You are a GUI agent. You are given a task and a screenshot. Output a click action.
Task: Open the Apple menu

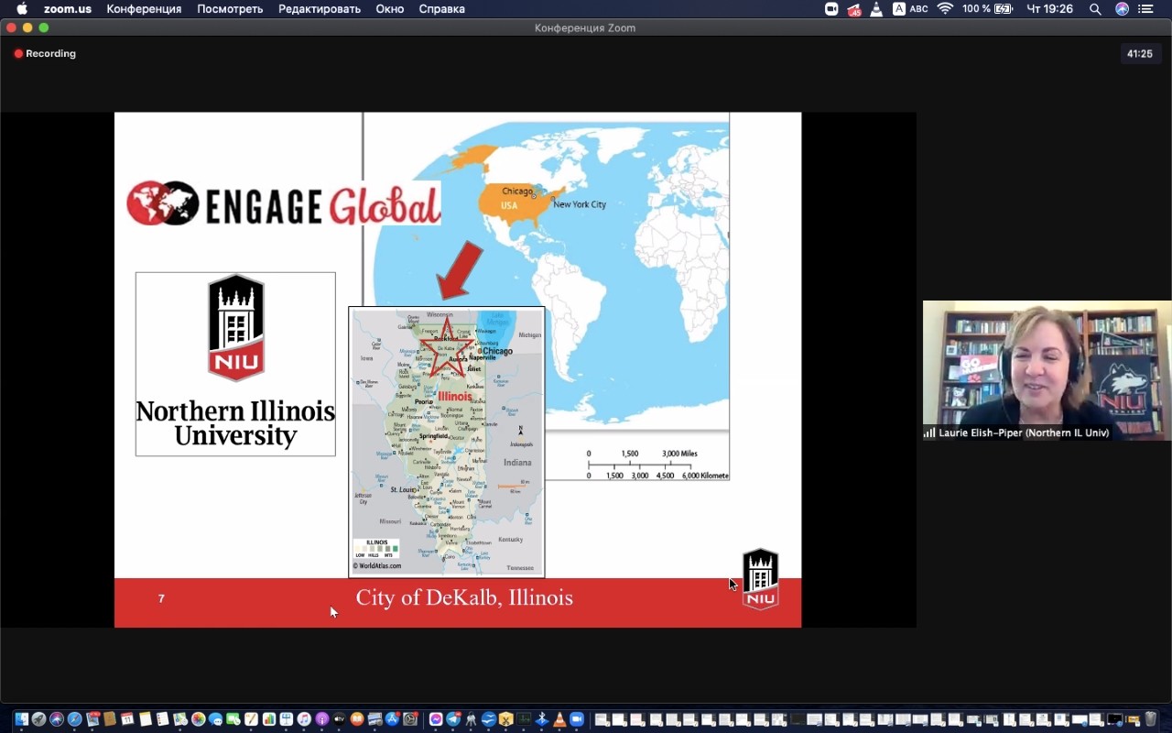22,9
